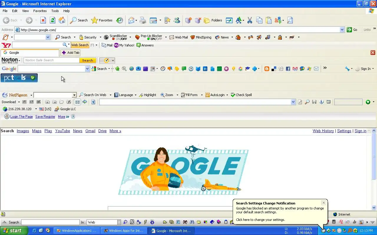The height and width of the screenshot is (235, 377).
Task: Click the binoculars icon in bottom search bar
Action: pyautogui.click(x=192, y=222)
